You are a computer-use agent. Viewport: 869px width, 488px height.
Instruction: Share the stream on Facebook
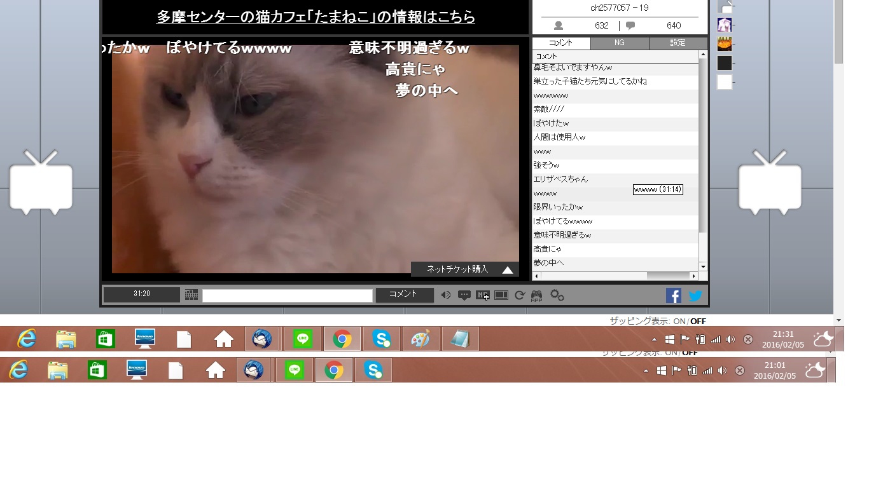tap(674, 295)
